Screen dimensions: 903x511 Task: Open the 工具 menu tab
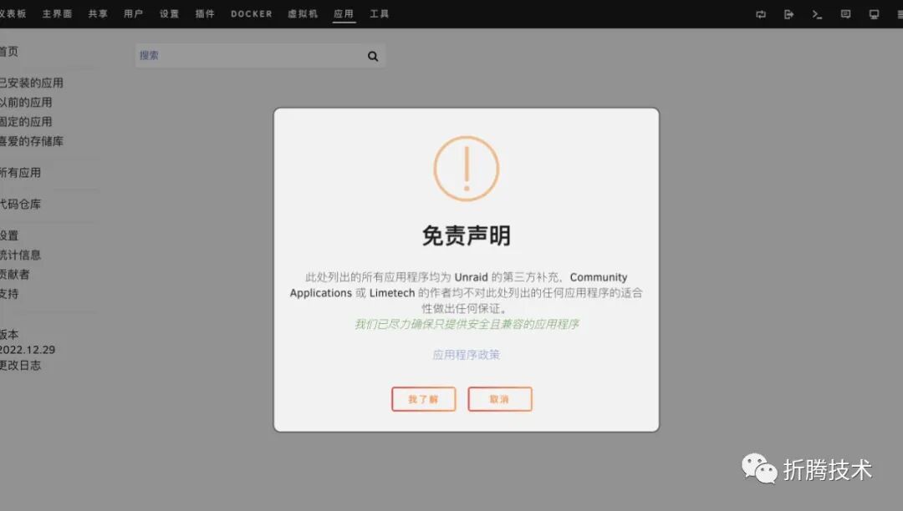[x=379, y=14]
